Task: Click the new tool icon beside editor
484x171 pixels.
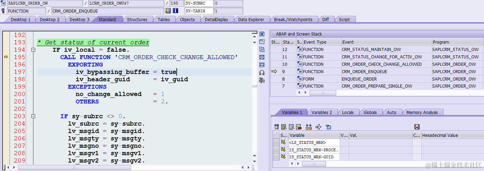Action: [262, 42]
